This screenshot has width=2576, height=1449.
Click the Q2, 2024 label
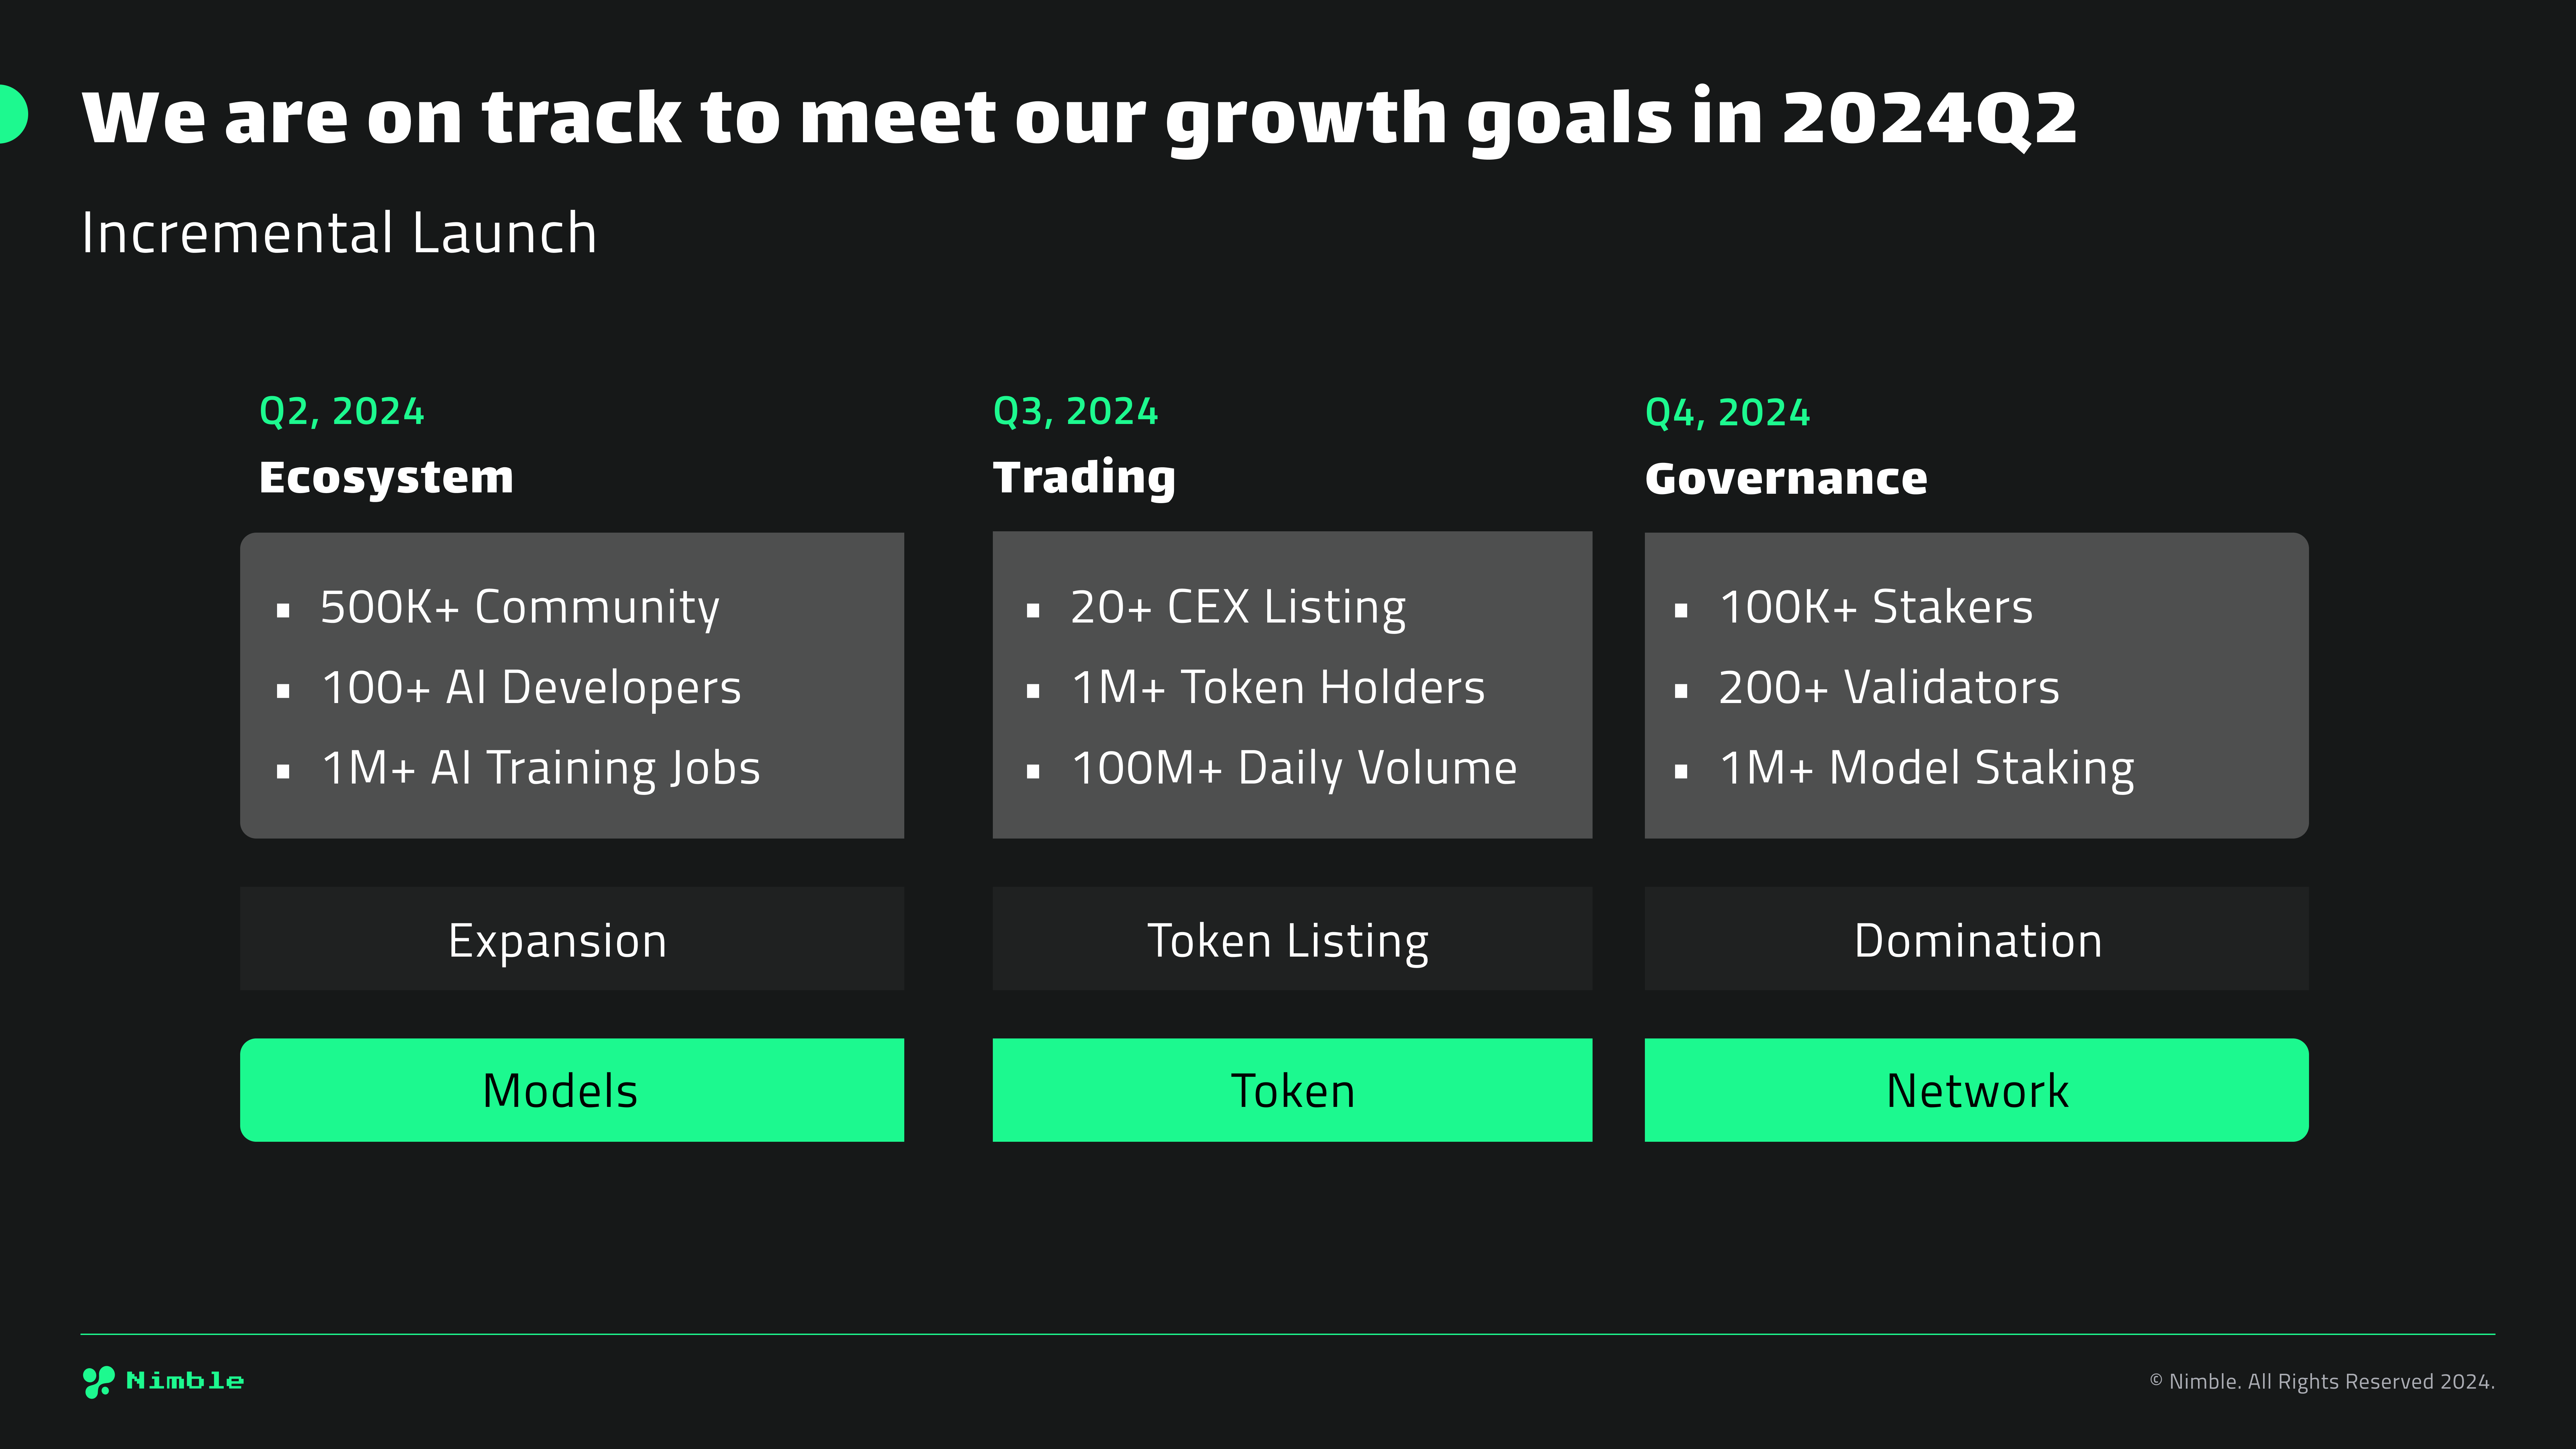click(x=341, y=411)
